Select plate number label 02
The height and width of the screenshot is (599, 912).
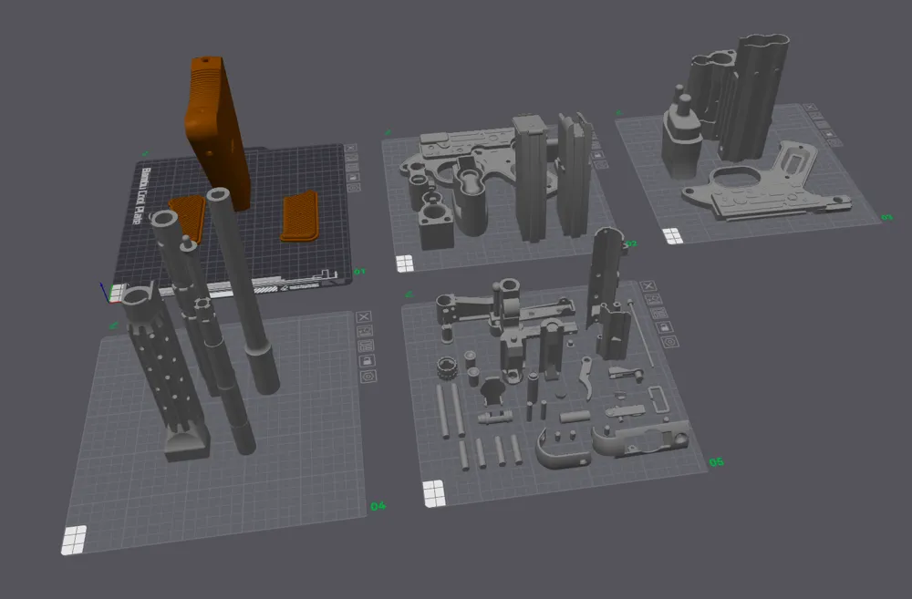click(x=632, y=243)
